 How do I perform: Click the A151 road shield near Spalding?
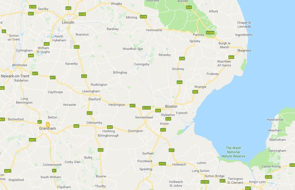(x=162, y=164)
